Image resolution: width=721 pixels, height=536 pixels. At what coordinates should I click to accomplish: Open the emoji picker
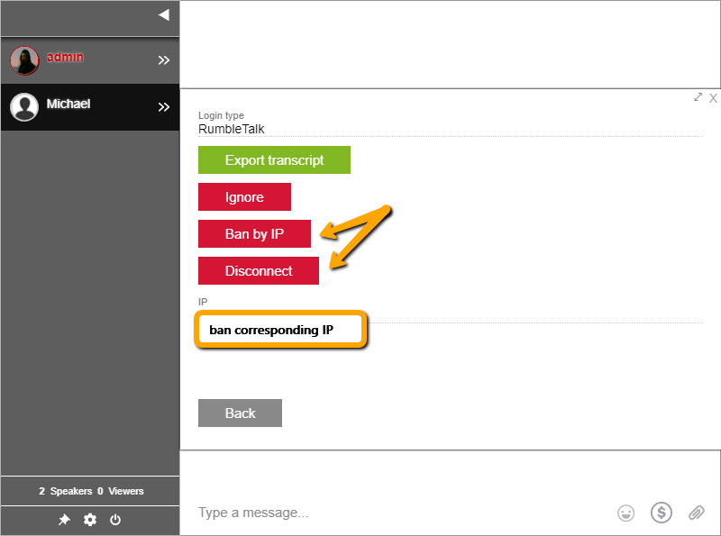pos(625,513)
